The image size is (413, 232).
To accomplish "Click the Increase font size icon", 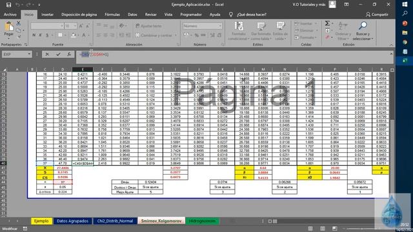I will pyautogui.click(x=81, y=26).
